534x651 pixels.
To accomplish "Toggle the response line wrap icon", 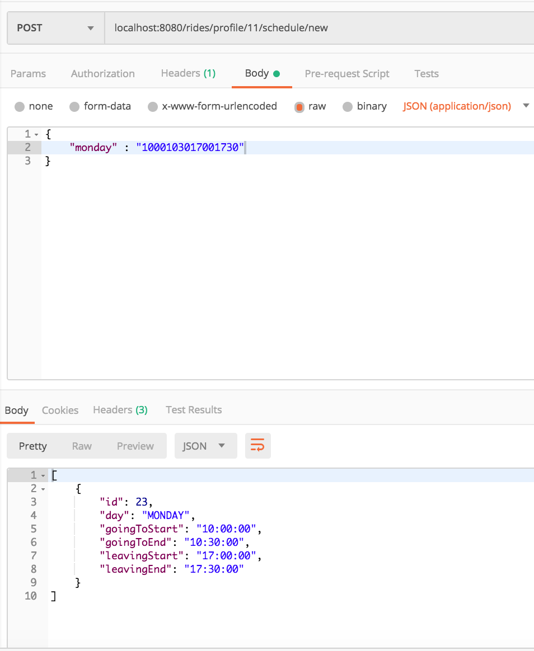I will coord(257,446).
